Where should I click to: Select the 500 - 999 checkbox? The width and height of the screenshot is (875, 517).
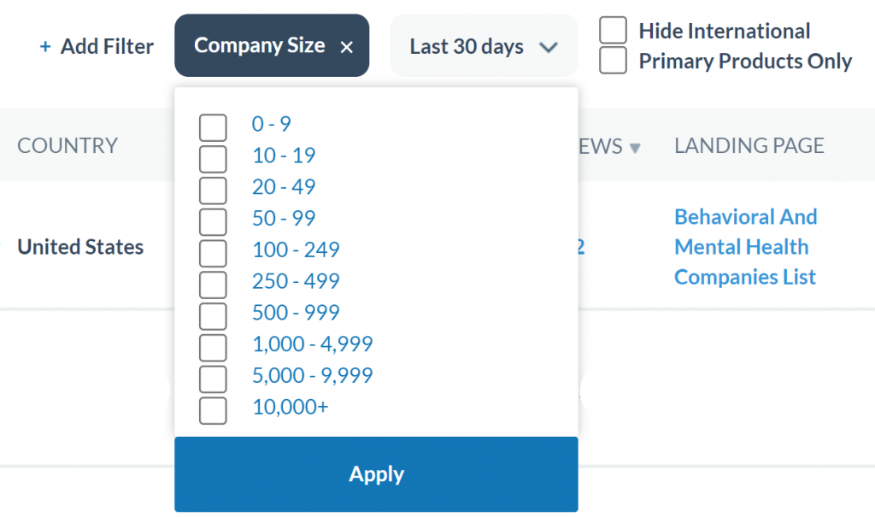[213, 315]
